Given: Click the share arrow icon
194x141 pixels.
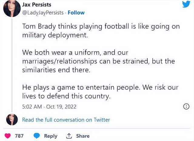Looking at the screenshot, I should pyautogui.click(x=69, y=136).
